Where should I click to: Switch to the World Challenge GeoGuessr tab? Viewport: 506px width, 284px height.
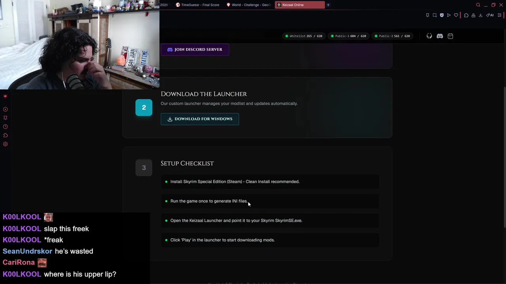249,5
